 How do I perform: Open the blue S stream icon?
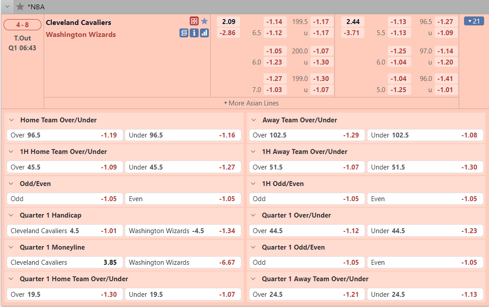point(184,33)
